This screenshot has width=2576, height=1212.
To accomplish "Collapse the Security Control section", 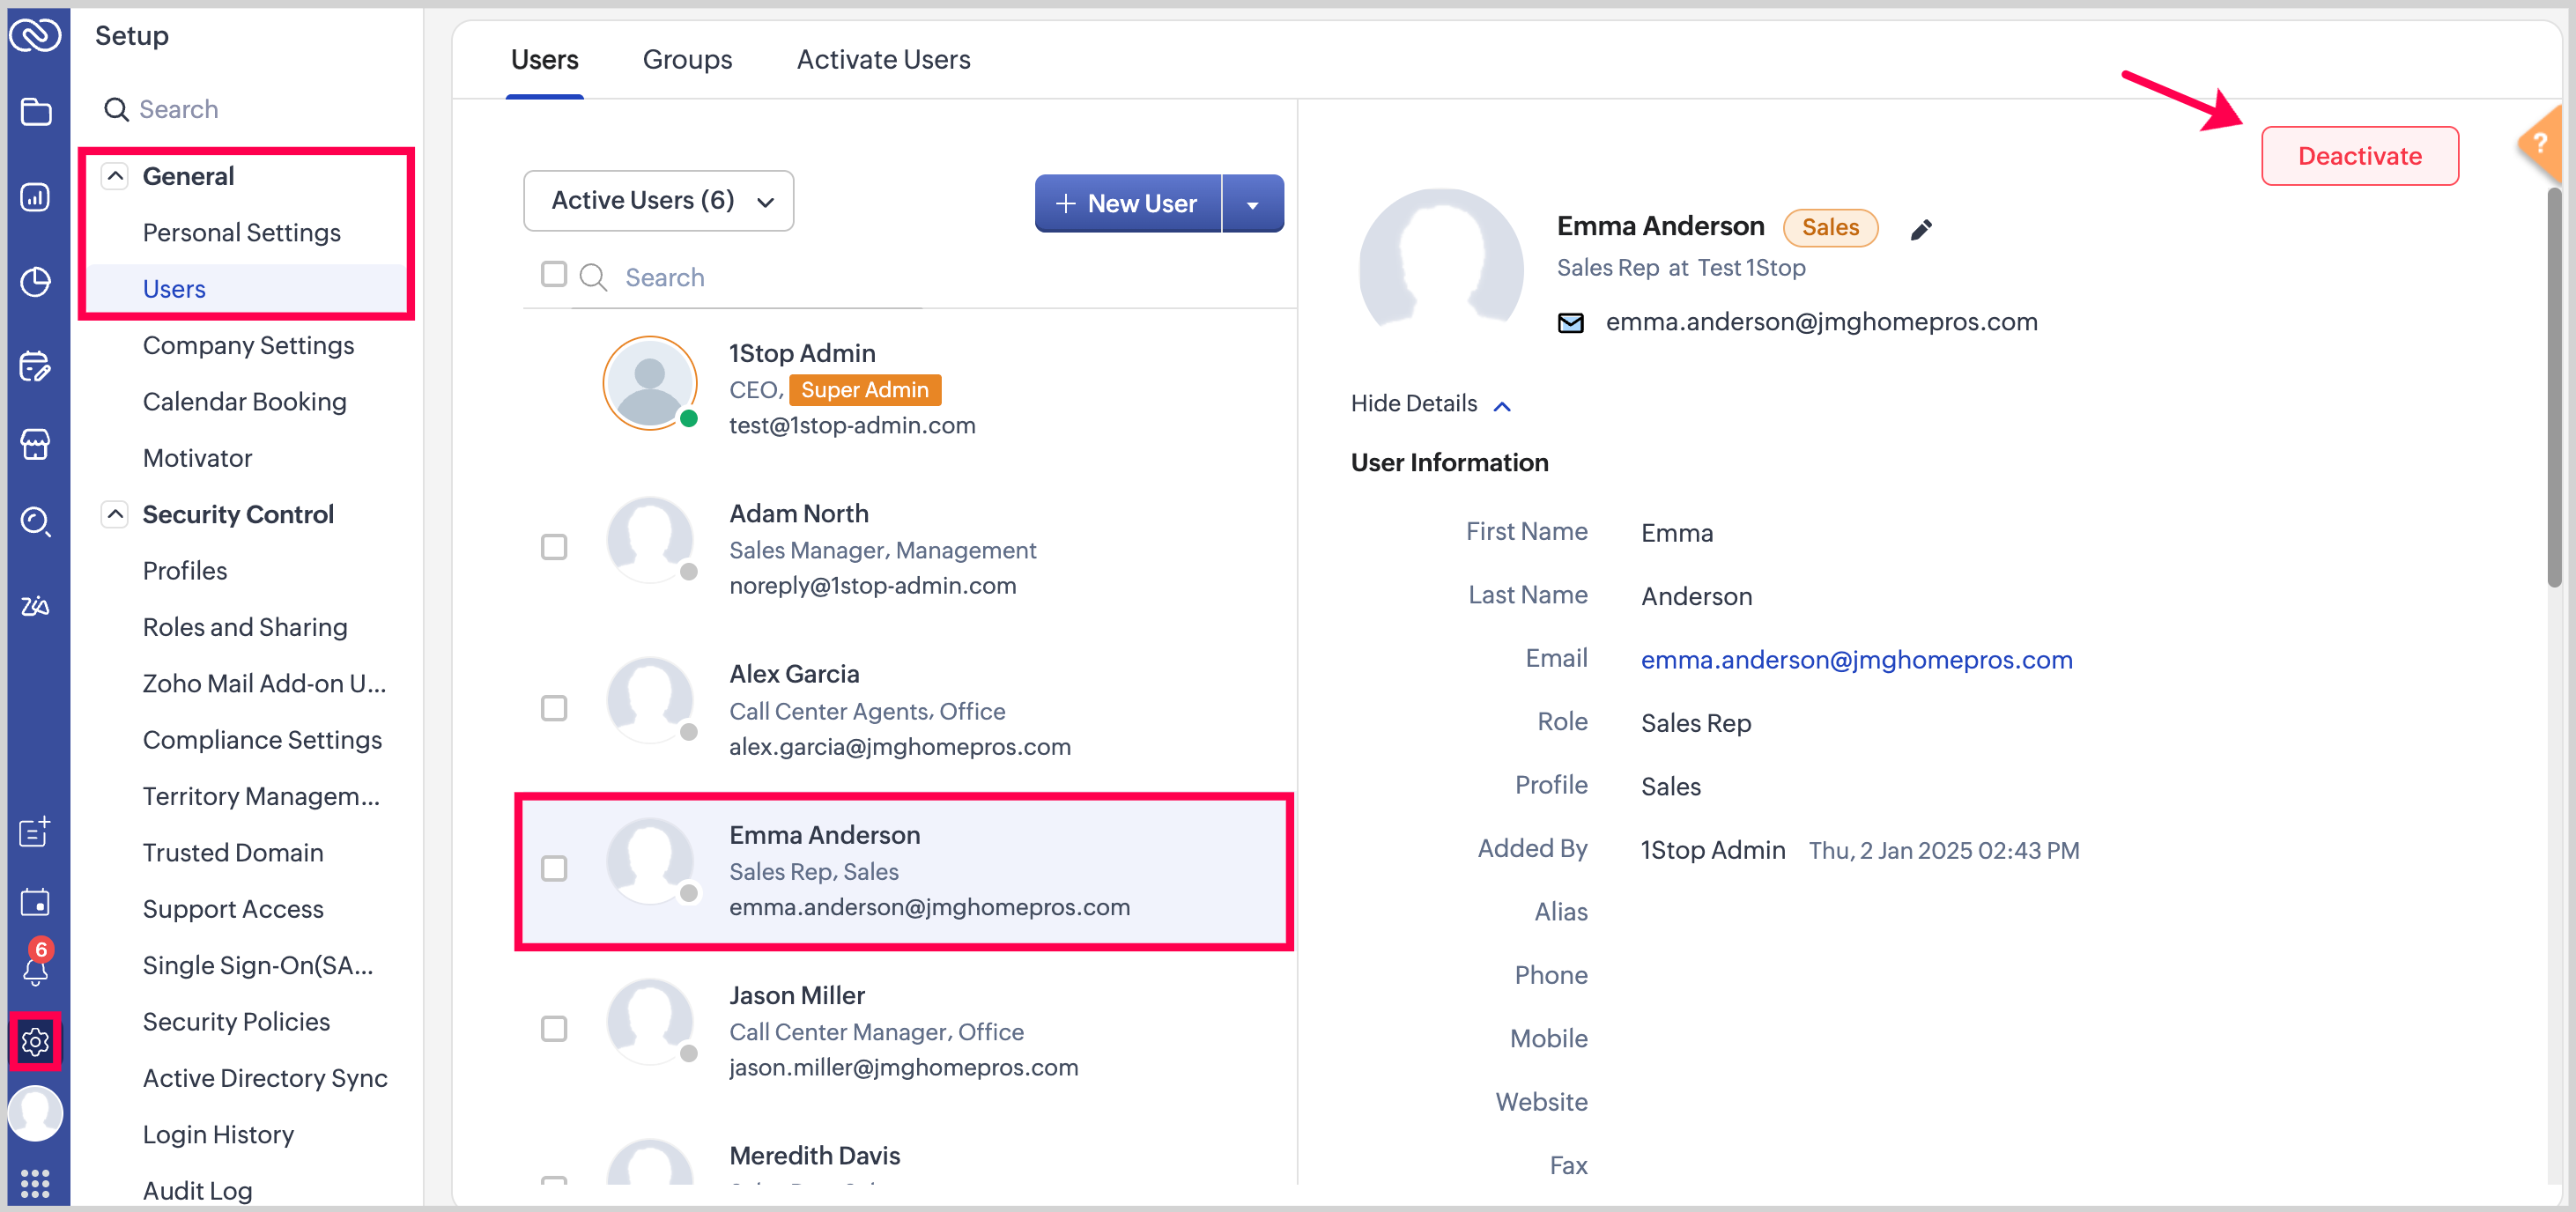I will tap(115, 514).
